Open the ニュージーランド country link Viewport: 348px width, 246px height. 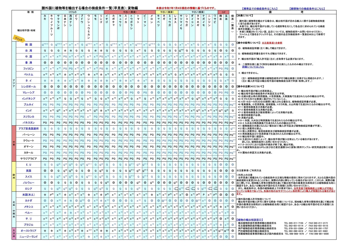pyautogui.click(x=28, y=236)
